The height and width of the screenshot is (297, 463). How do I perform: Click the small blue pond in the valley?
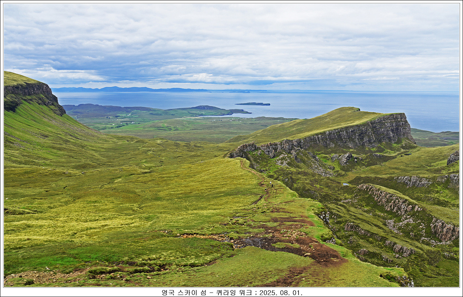coord(346,184)
